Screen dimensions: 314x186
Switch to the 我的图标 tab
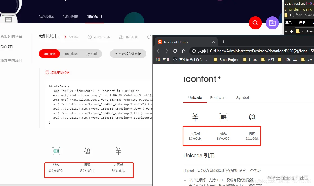pos(46,16)
